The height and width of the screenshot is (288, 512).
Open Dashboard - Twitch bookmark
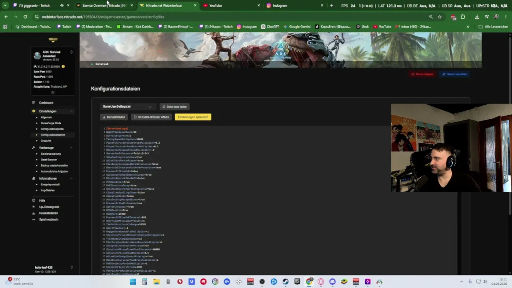tap(34, 27)
